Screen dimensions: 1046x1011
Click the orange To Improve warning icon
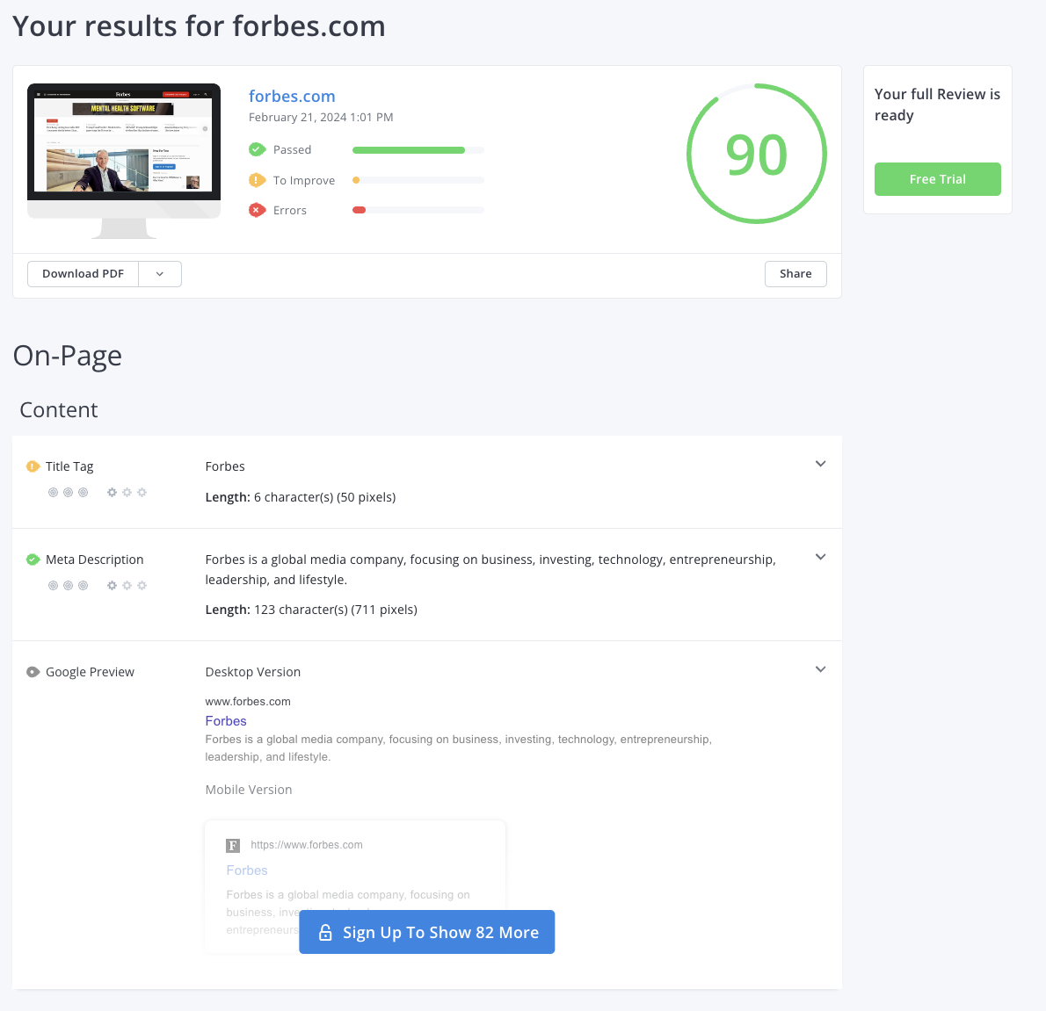(257, 180)
